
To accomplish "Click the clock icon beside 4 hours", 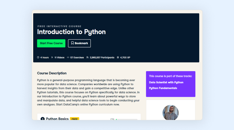I will click(x=38, y=57).
